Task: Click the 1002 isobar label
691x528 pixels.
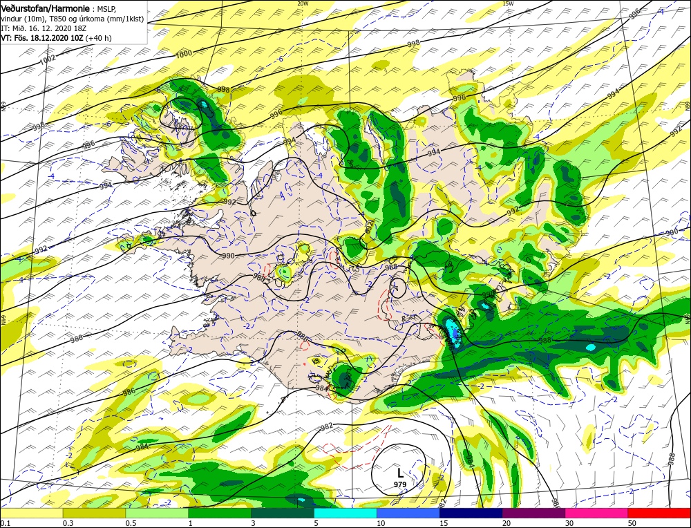Action: (48, 59)
